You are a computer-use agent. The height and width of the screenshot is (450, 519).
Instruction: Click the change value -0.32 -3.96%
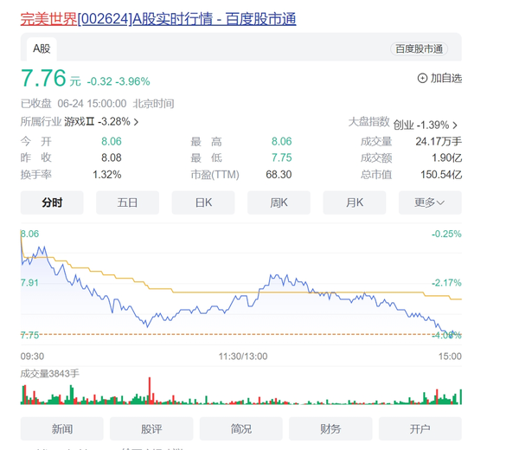click(119, 81)
